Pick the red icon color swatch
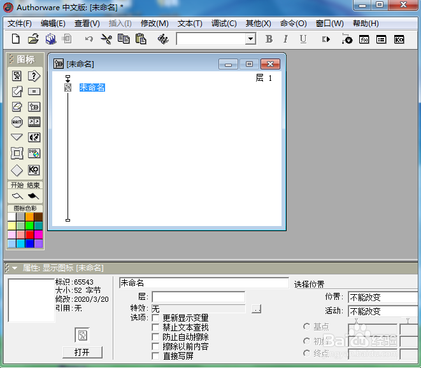This screenshot has width=421, height=368. click(x=29, y=234)
